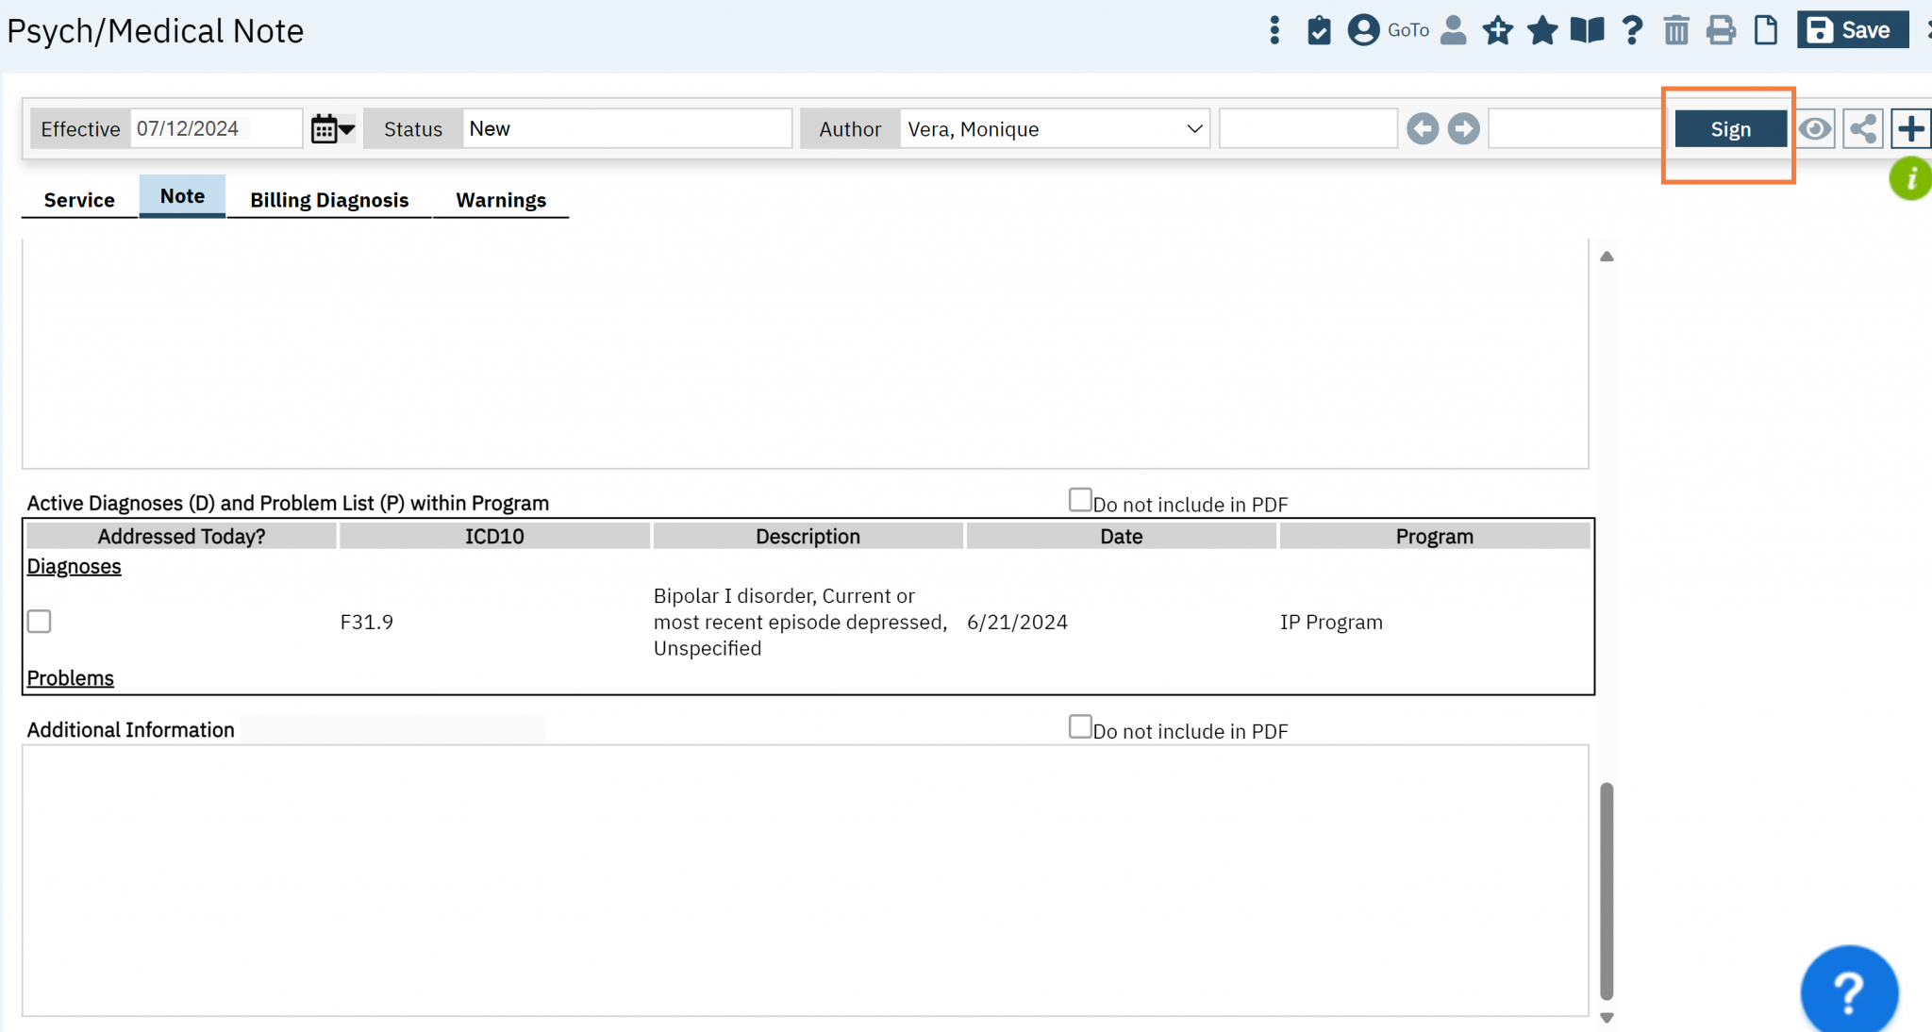Click the clipboard checkmark icon
Viewport: 1932px width, 1032px height.
coord(1319,31)
